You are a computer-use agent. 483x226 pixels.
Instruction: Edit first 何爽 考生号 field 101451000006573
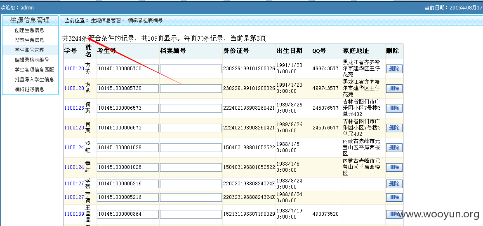click(x=128, y=108)
